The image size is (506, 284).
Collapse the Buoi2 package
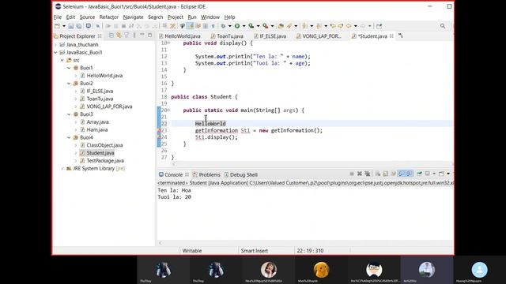coord(69,84)
